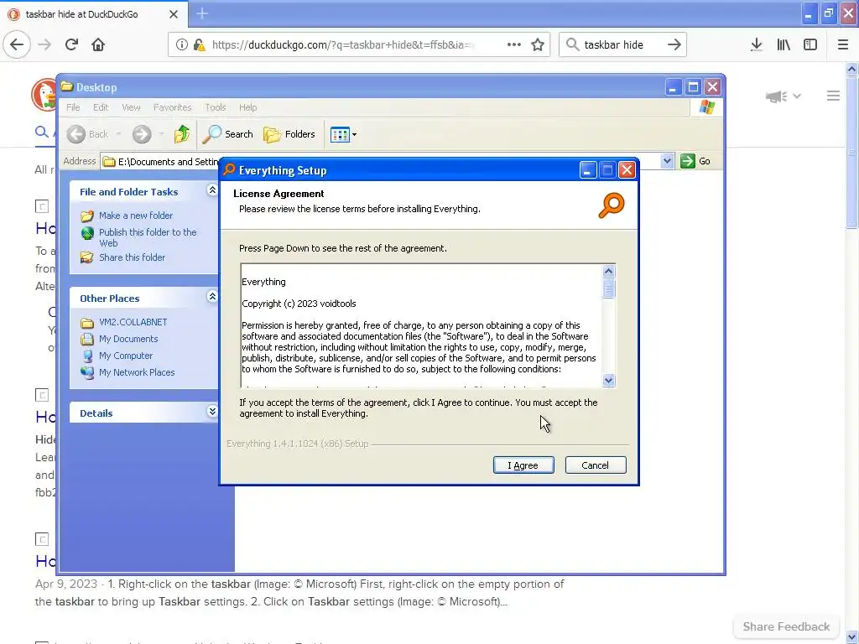Viewport: 859px width, 644px height.
Task: Submit search with the arrow button
Action: 674,44
